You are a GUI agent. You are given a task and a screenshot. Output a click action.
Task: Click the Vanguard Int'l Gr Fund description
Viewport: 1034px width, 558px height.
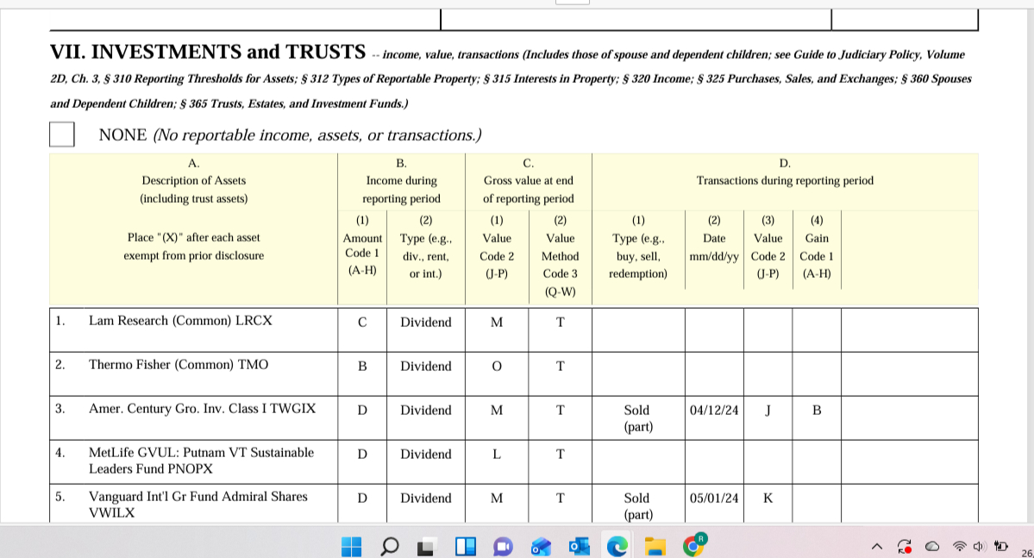(197, 505)
